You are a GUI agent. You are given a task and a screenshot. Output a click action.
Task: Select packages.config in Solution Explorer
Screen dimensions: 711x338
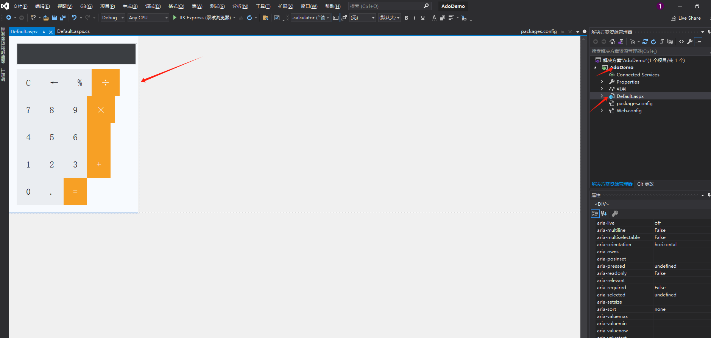635,103
